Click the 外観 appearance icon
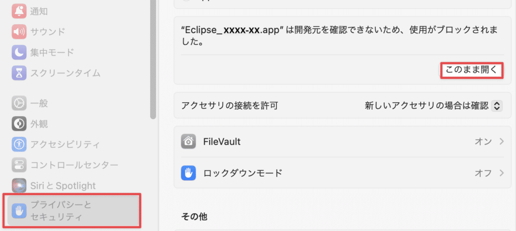516x231 pixels. pyautogui.click(x=19, y=124)
